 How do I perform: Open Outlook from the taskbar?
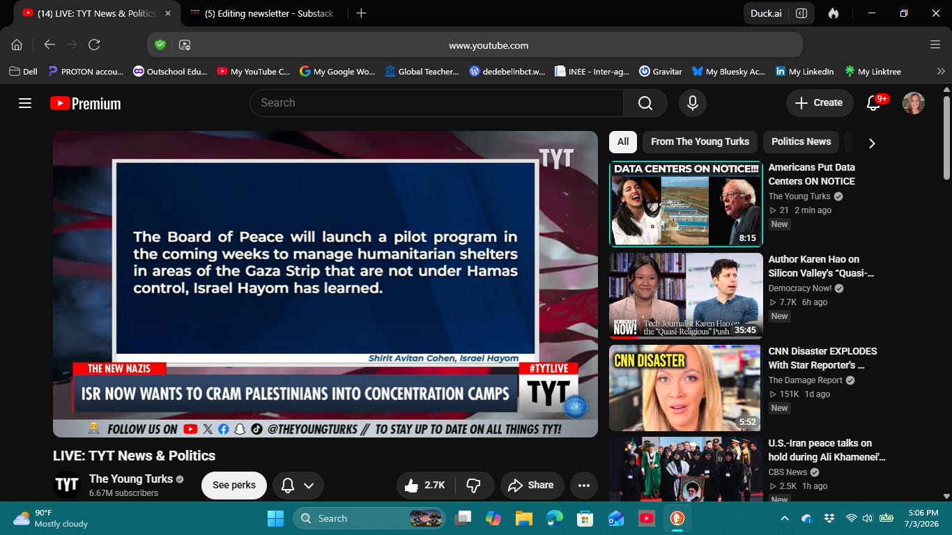tap(616, 518)
